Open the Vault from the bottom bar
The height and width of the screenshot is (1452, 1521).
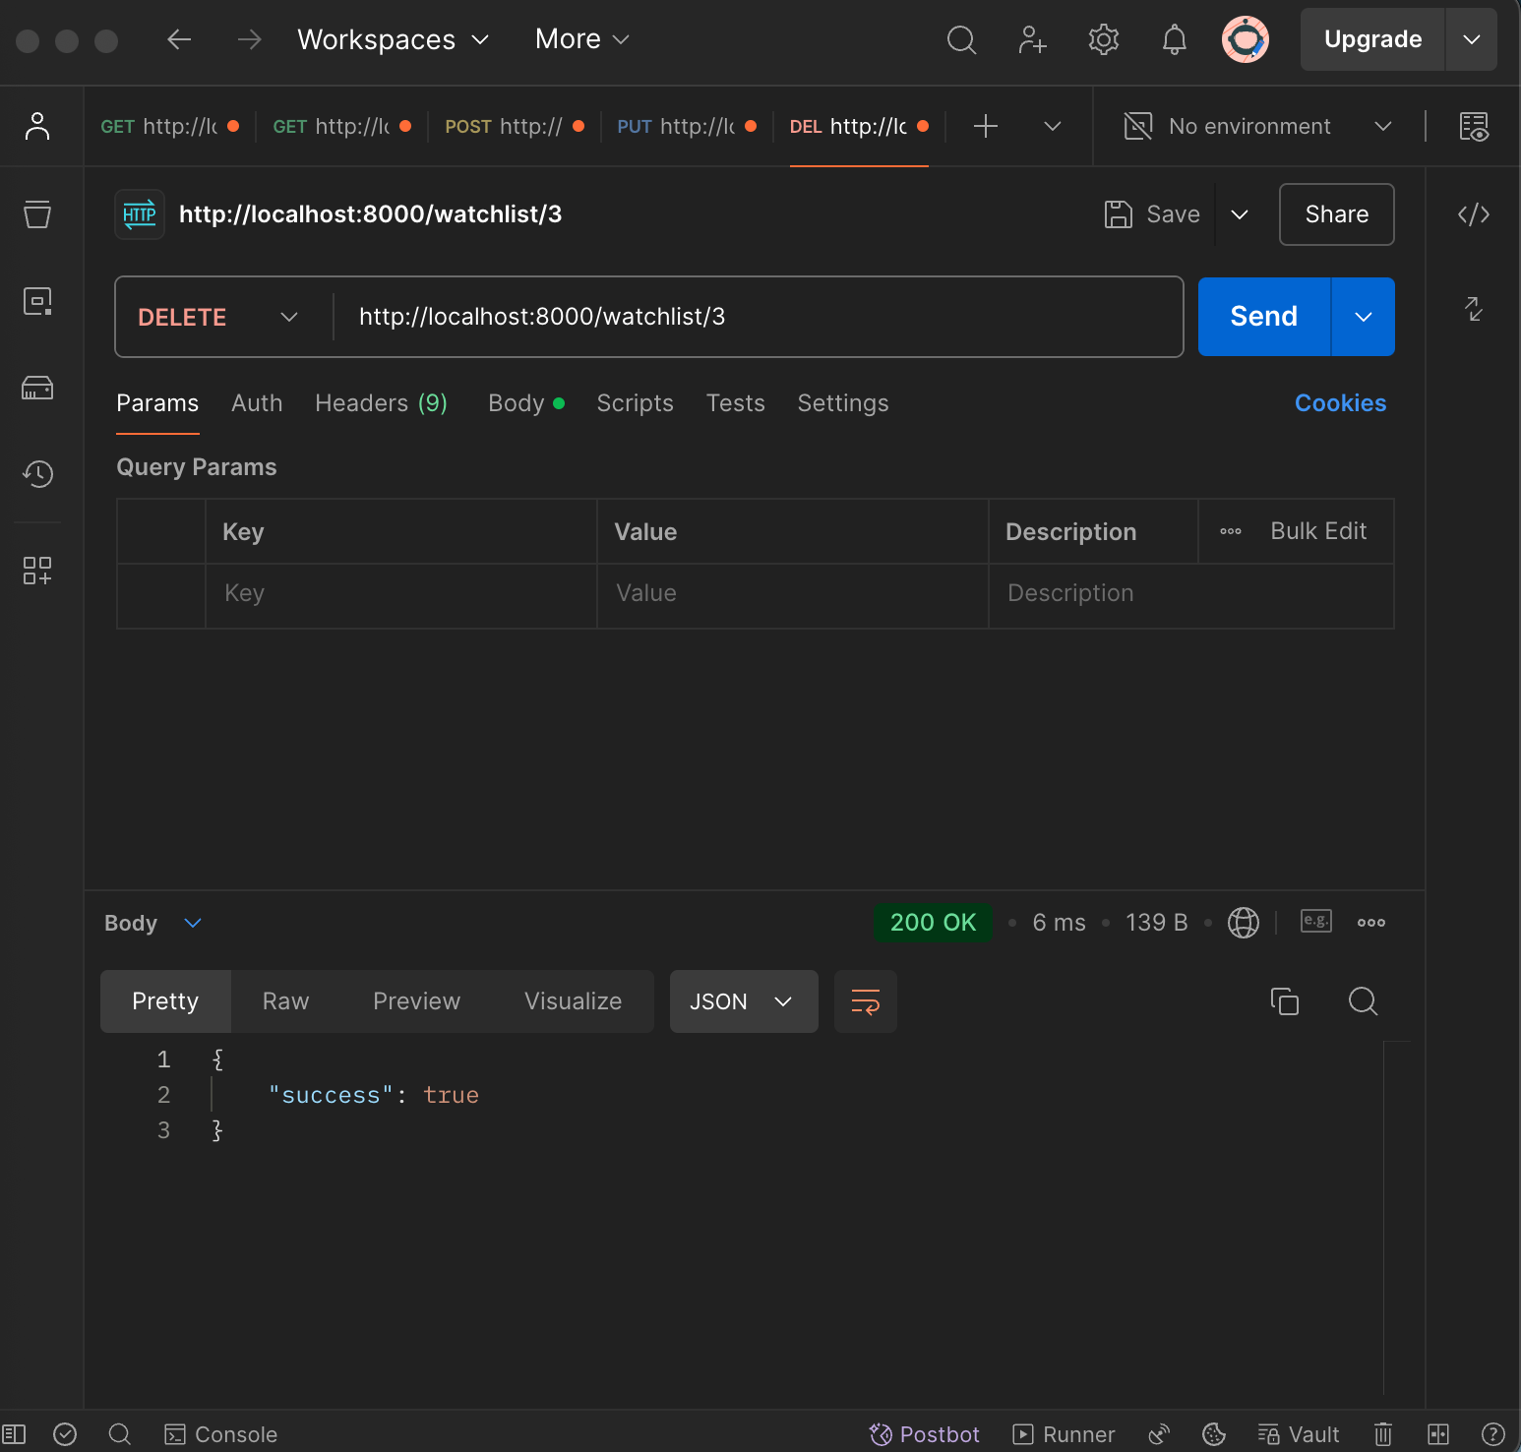(x=1298, y=1434)
